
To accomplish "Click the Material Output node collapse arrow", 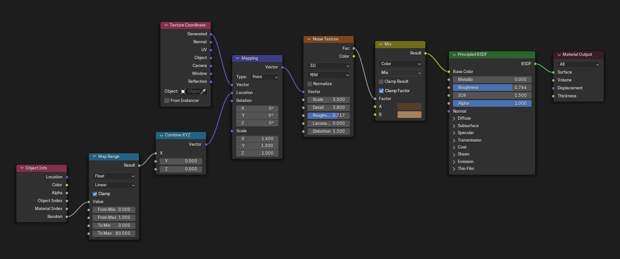I will [x=558, y=55].
